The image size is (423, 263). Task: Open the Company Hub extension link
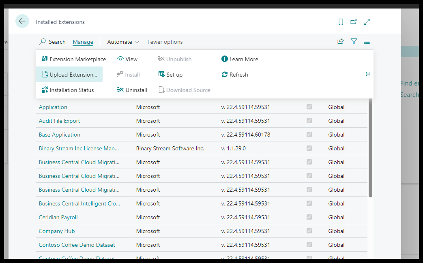point(57,231)
